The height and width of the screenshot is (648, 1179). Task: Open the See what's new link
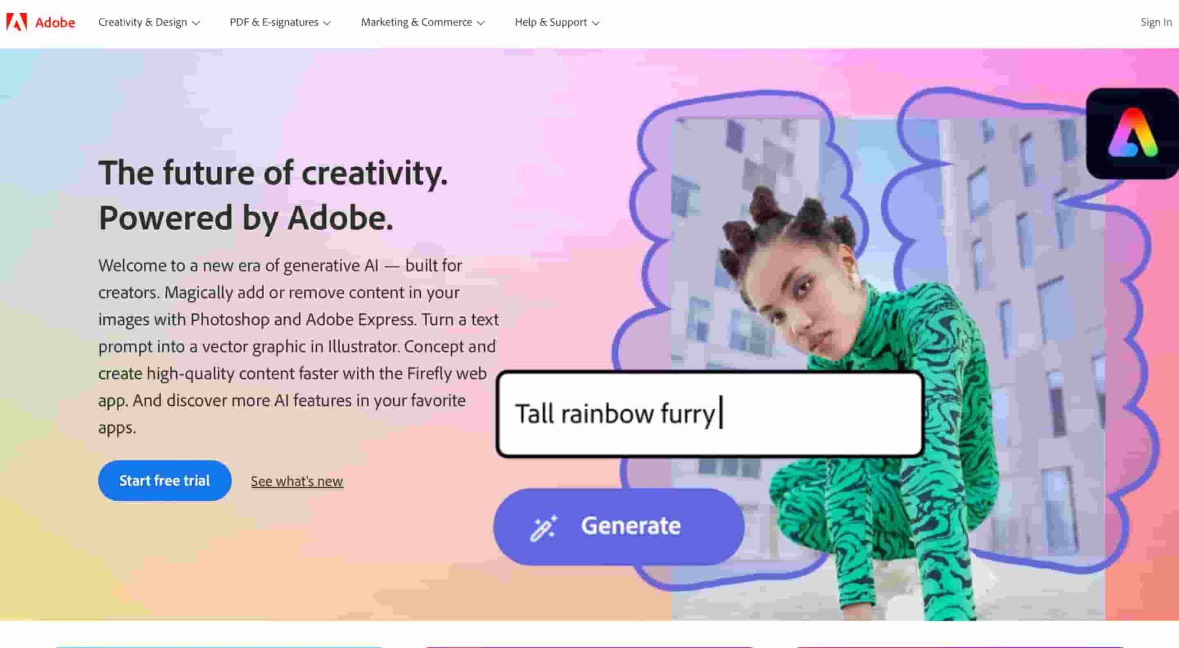[296, 481]
